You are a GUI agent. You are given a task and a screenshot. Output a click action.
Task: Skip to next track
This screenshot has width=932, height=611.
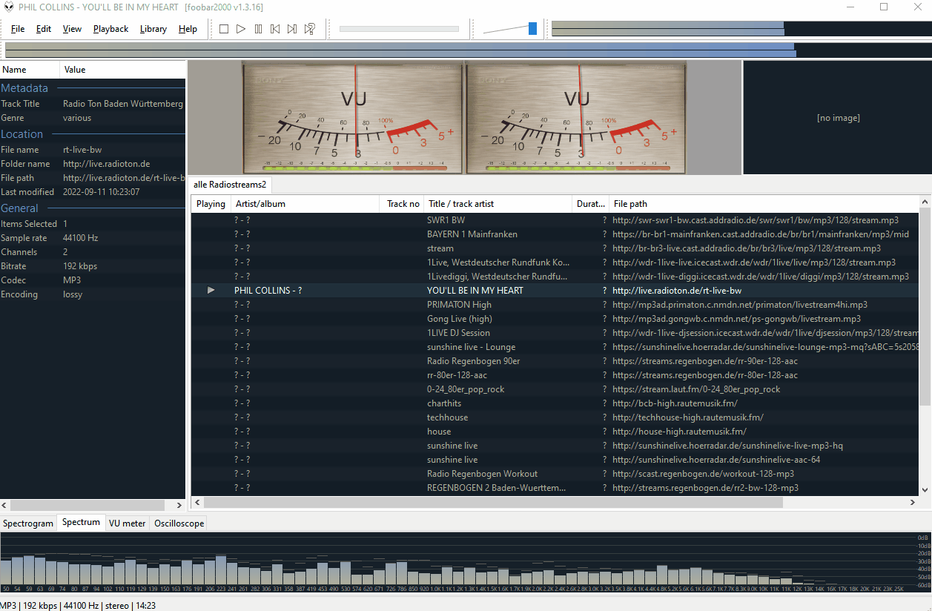click(292, 29)
